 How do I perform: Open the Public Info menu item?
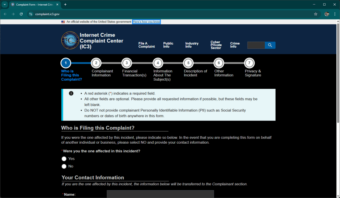pyautogui.click(x=168, y=45)
